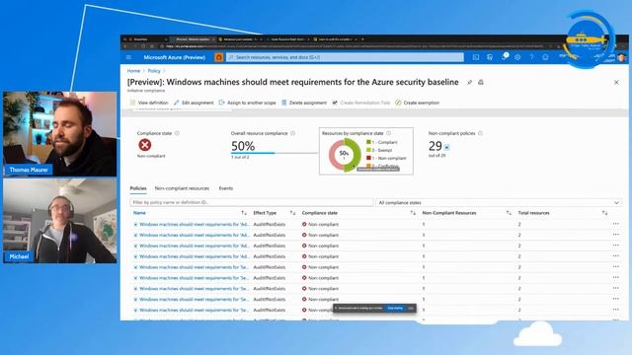Screen dimensions: 632x355
Task: Click the red Non-compliant X status icon
Action: (x=145, y=145)
